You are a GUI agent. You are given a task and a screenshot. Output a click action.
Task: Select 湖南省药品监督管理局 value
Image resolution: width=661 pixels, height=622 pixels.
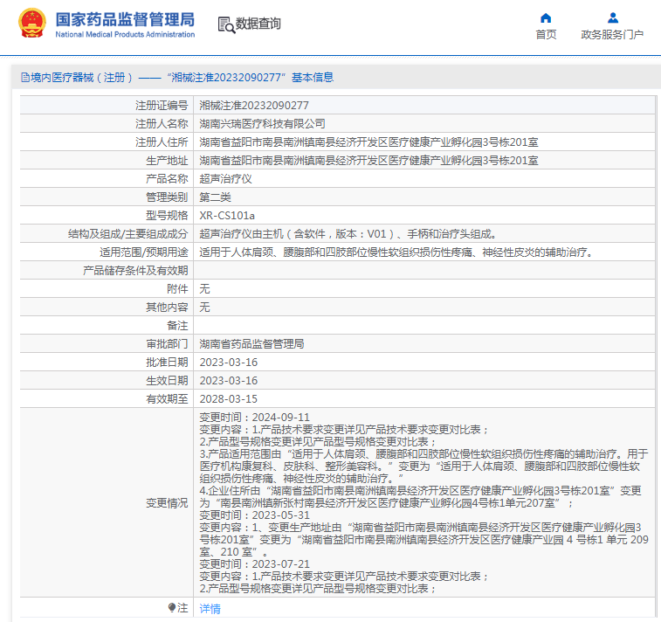(x=251, y=343)
